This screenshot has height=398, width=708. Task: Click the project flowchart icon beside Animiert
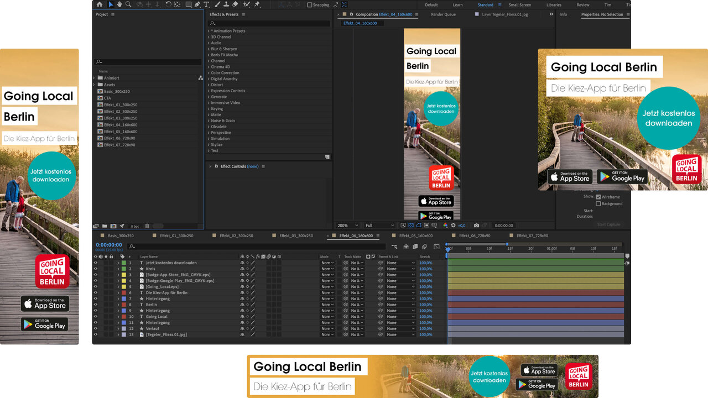pos(200,78)
